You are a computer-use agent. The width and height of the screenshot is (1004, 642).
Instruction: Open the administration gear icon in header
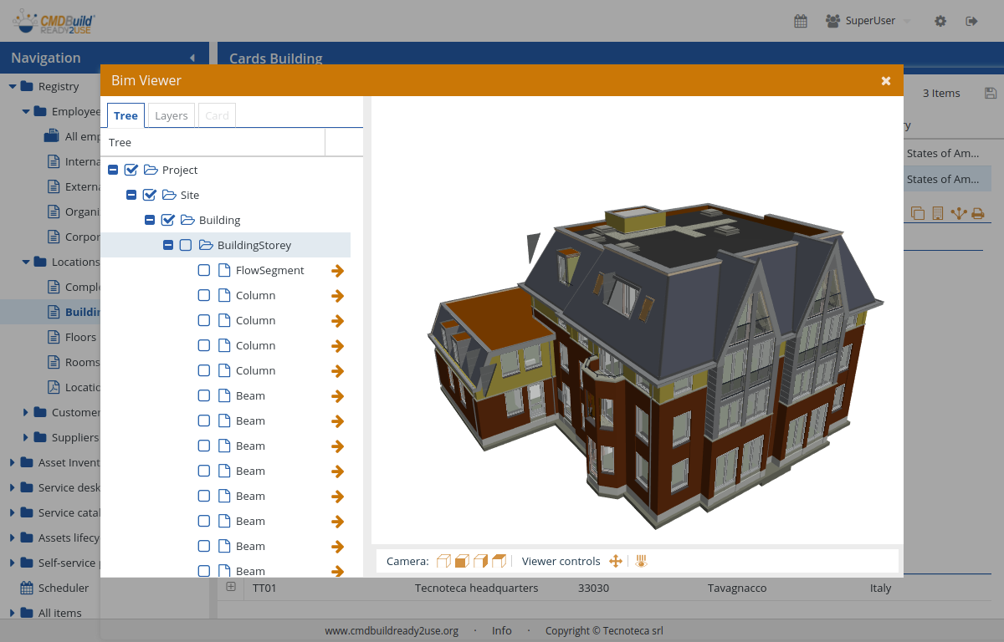tap(940, 21)
